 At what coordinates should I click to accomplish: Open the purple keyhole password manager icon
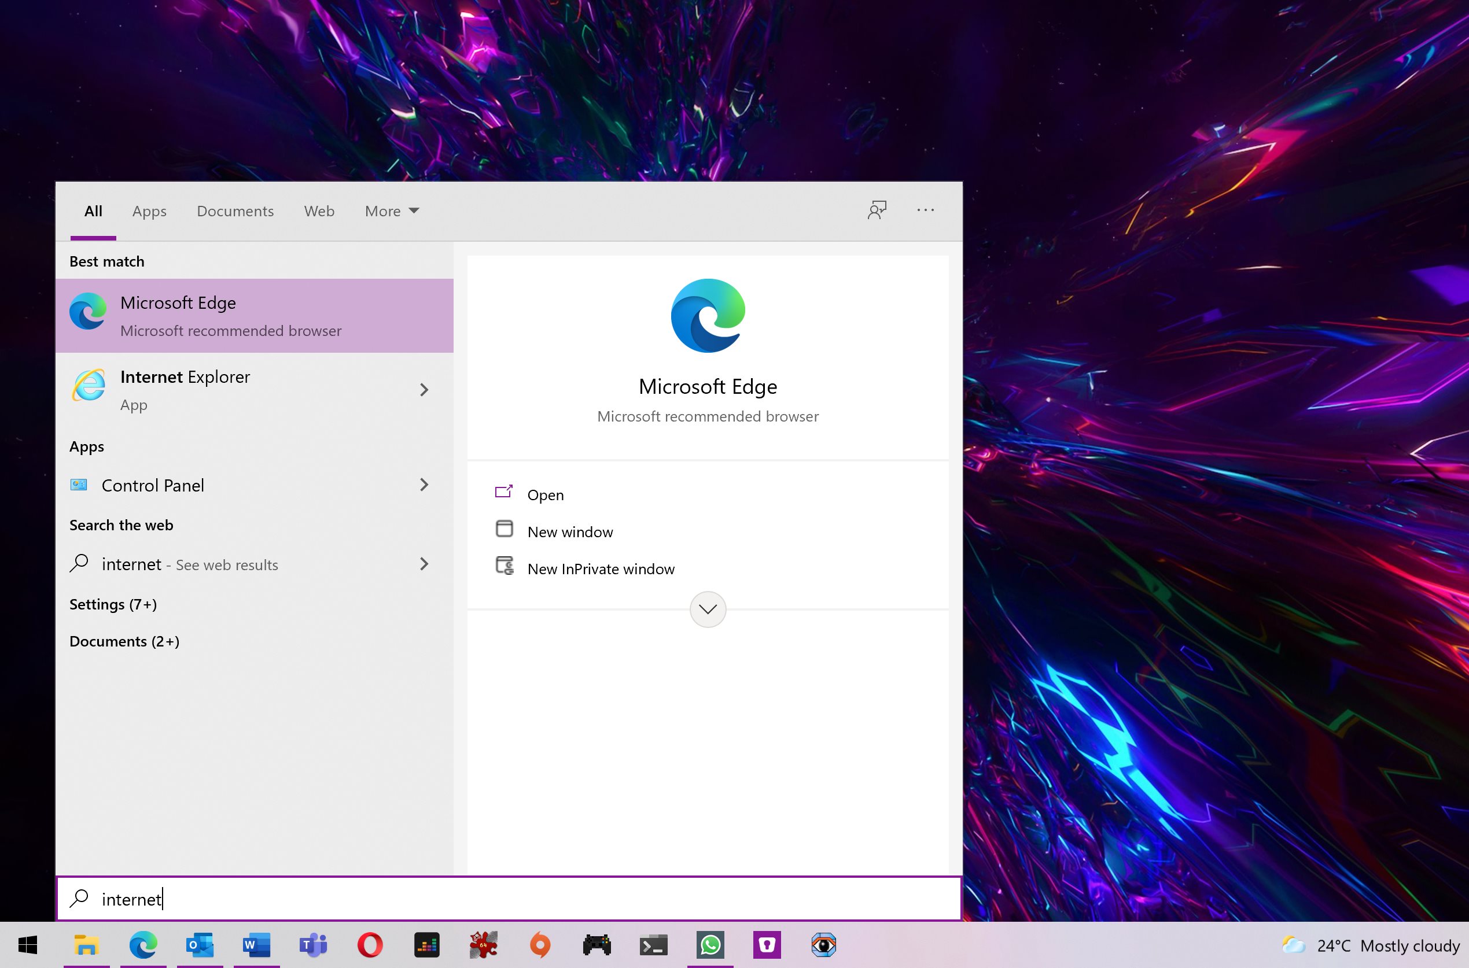pos(767,944)
